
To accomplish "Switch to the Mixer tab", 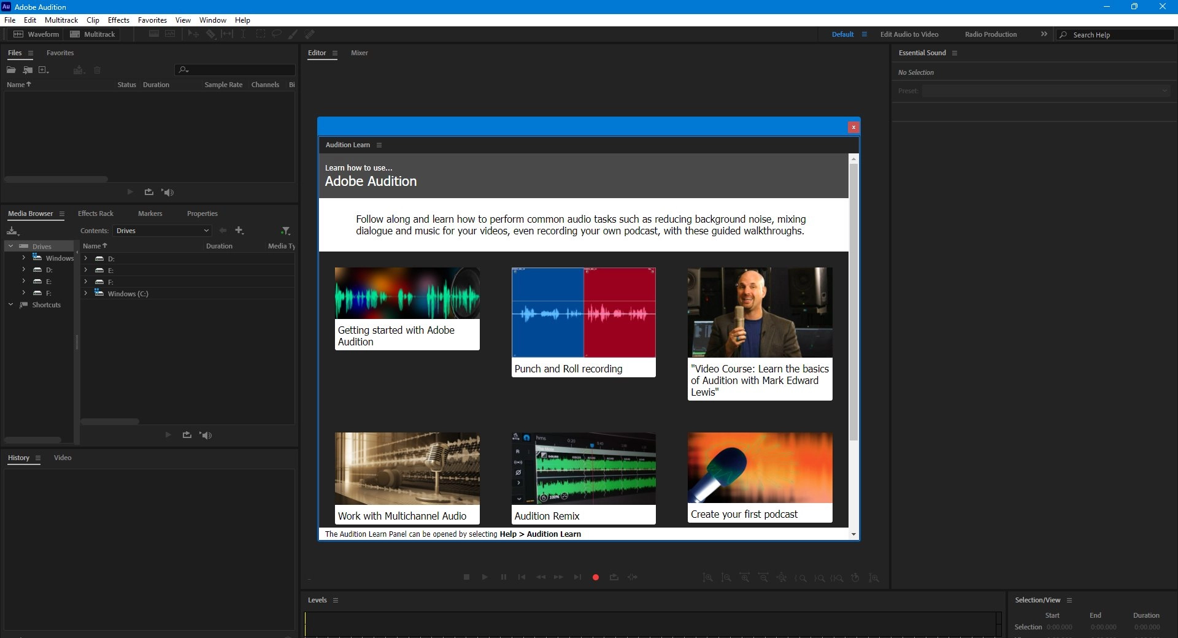I will pos(359,53).
